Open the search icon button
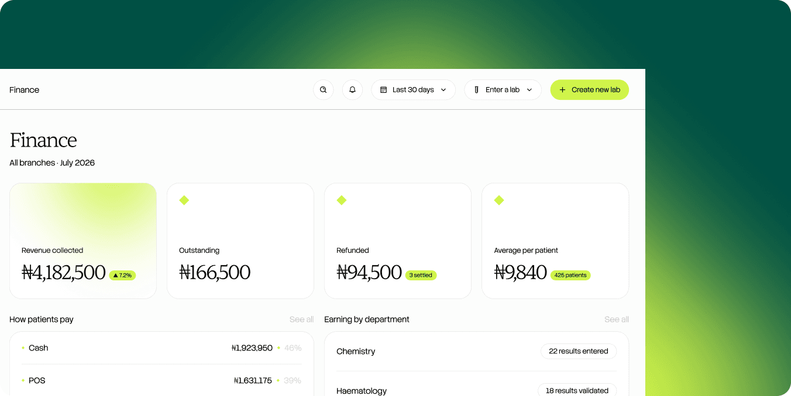Viewport: 791px width, 396px height. point(324,90)
